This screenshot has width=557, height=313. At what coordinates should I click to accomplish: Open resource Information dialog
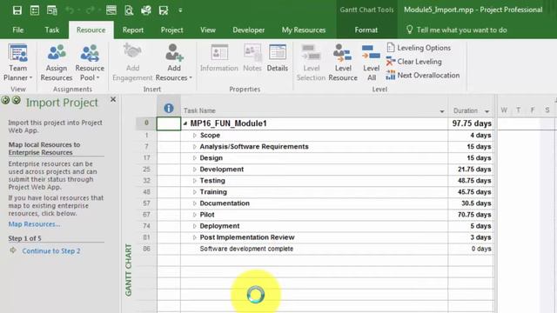coord(219,58)
